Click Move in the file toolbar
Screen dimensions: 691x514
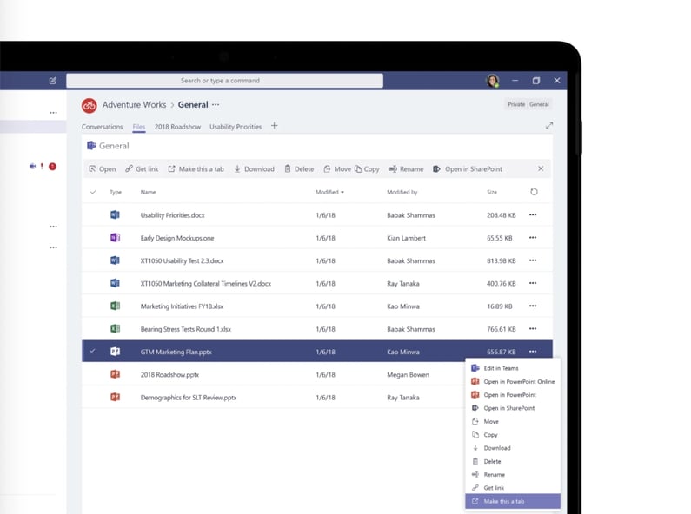[x=337, y=169]
